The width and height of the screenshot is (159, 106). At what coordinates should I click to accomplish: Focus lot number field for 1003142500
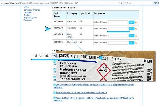[x=118, y=29]
